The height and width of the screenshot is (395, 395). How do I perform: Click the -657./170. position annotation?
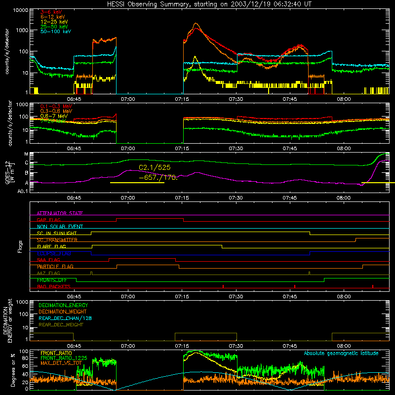pyautogui.click(x=158, y=177)
